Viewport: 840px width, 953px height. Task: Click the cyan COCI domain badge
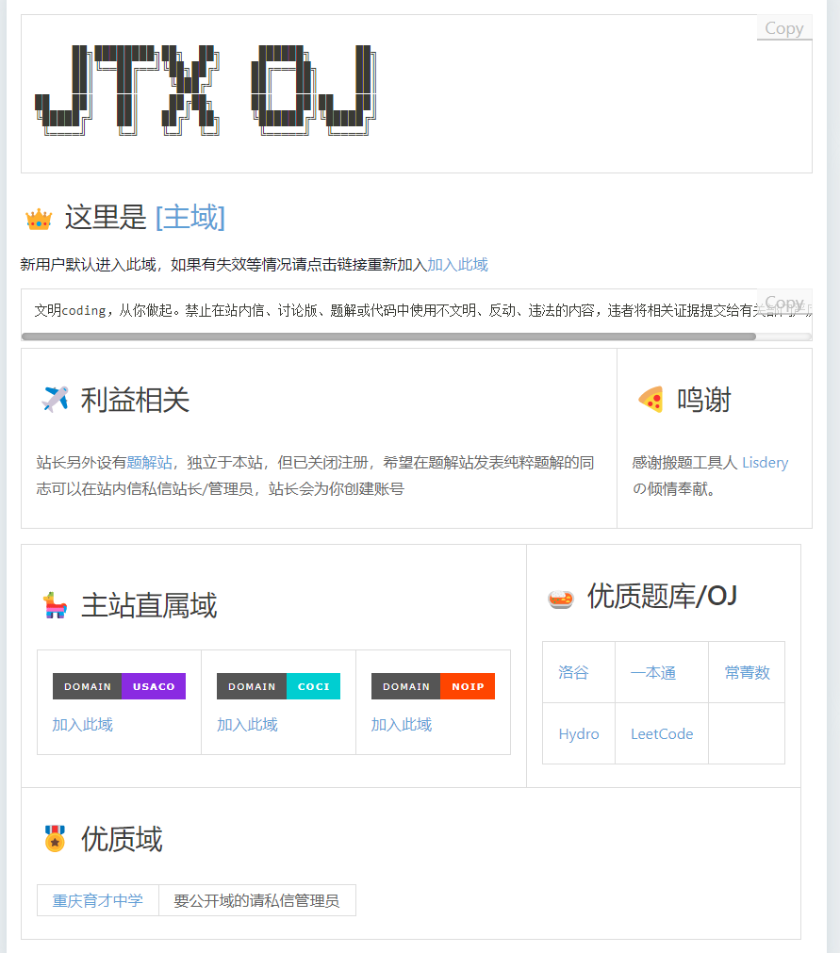coord(313,686)
